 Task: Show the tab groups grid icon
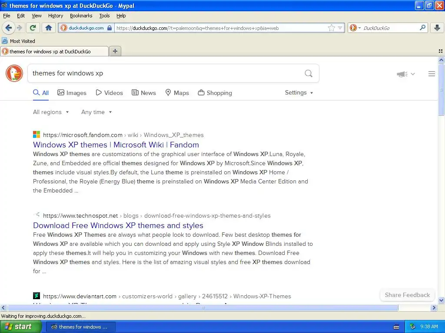pyautogui.click(x=441, y=51)
